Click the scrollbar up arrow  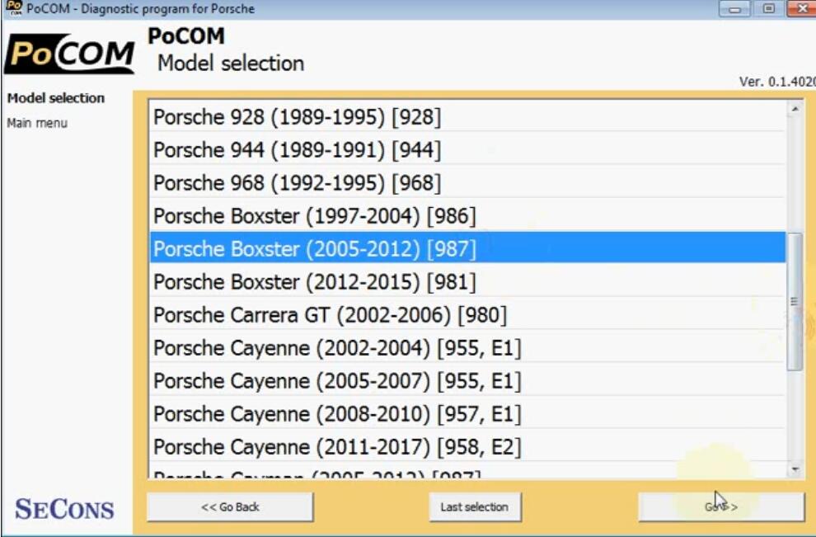[x=795, y=109]
